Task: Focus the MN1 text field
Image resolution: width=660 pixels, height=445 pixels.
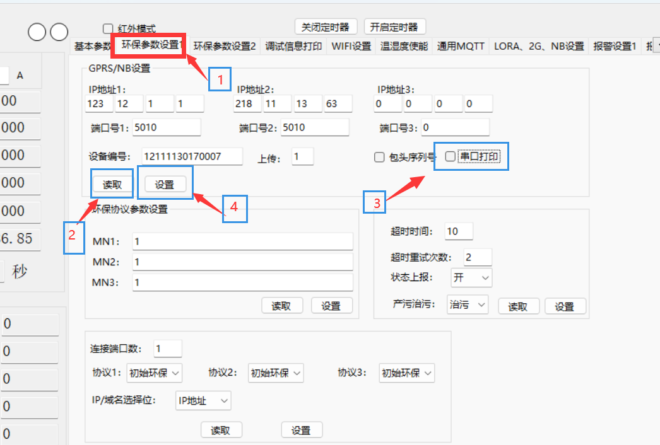Action: click(x=242, y=241)
